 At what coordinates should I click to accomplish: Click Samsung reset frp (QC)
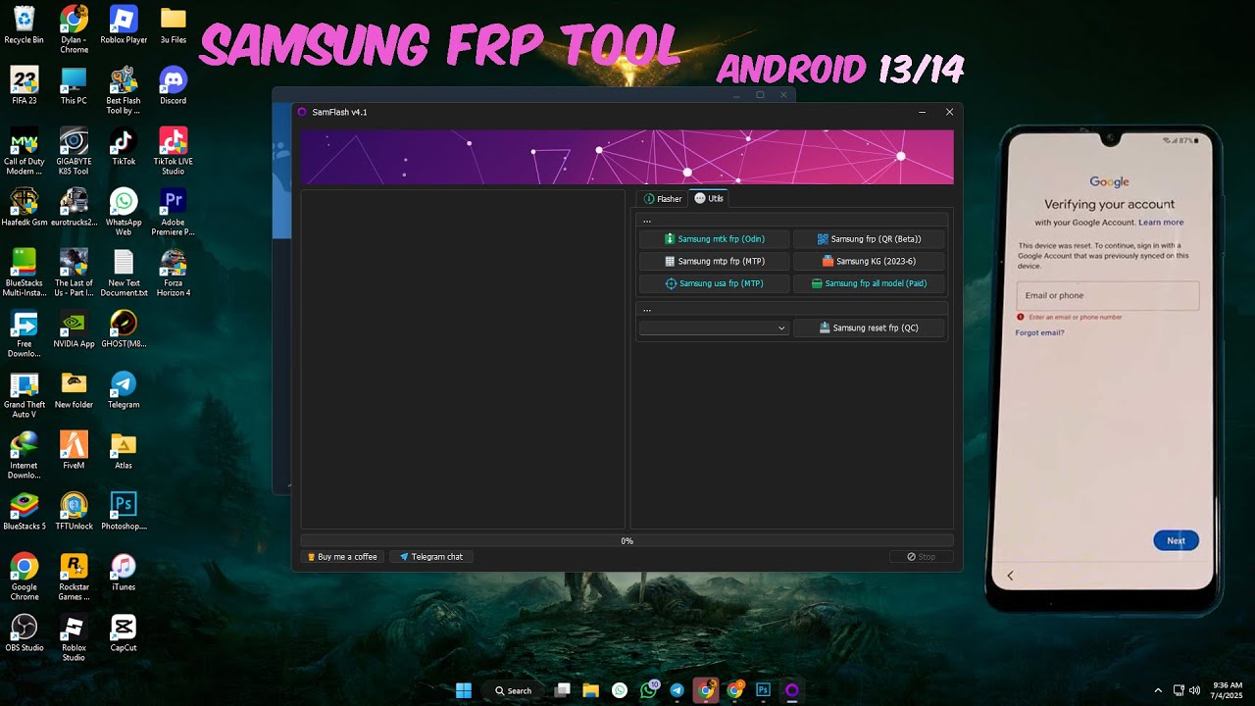869,328
